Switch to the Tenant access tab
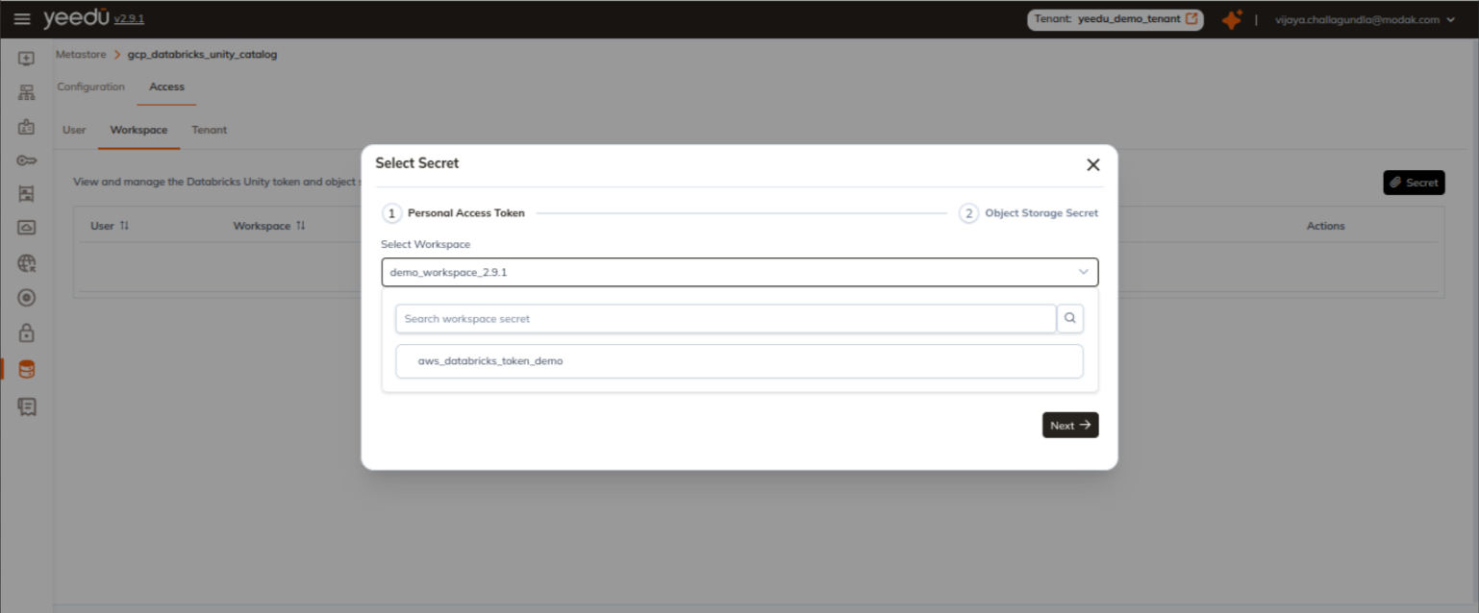Screen dimensions: 1479x613 tap(209, 130)
